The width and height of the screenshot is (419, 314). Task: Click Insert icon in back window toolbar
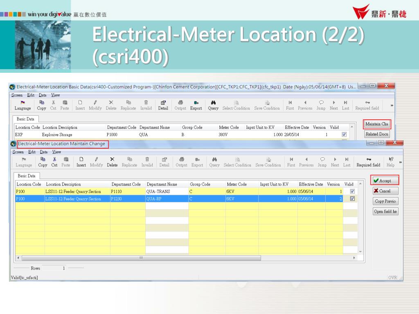click(x=80, y=102)
